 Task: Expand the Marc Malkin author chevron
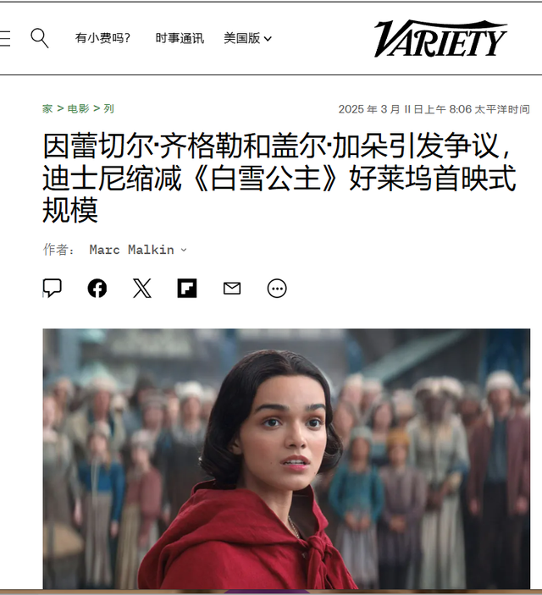coord(184,250)
